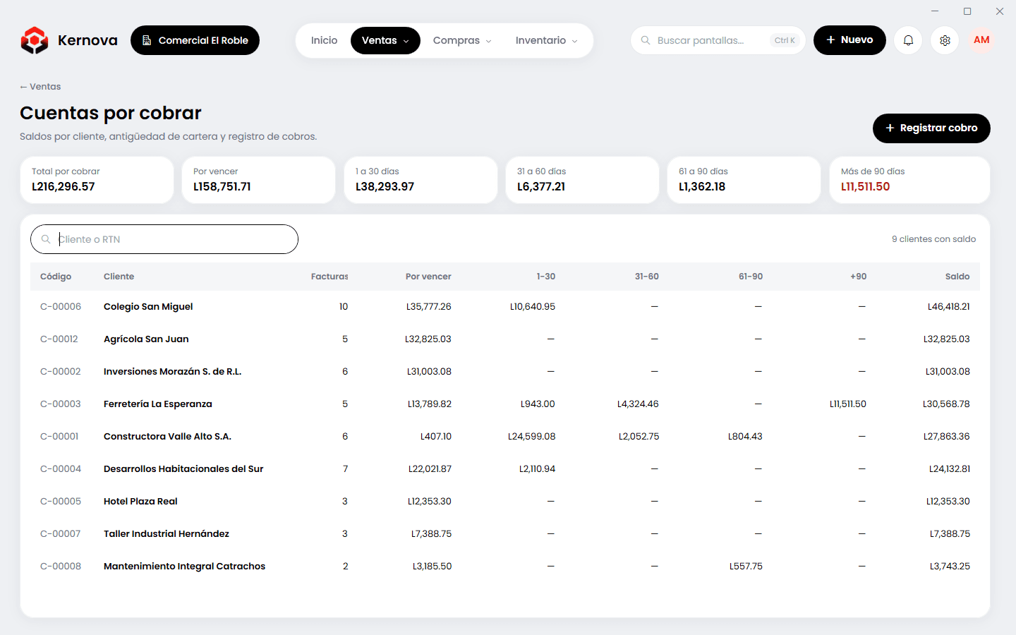Sort by the +90 column header
The height and width of the screenshot is (635, 1016).
(859, 277)
